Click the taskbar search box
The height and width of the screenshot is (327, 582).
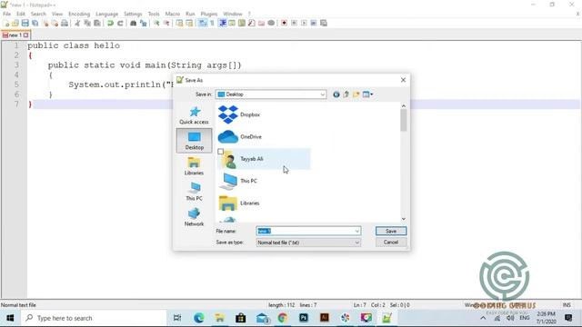click(93, 318)
